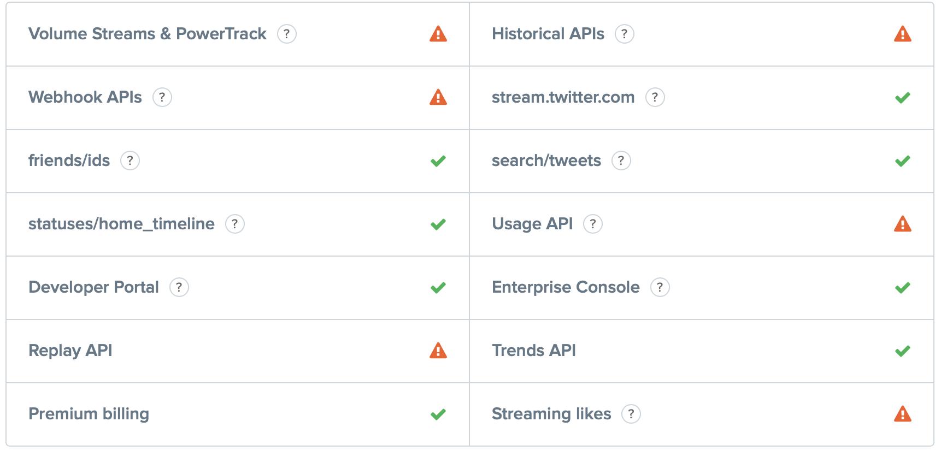Click question mark beside Developer Portal

pyautogui.click(x=179, y=287)
